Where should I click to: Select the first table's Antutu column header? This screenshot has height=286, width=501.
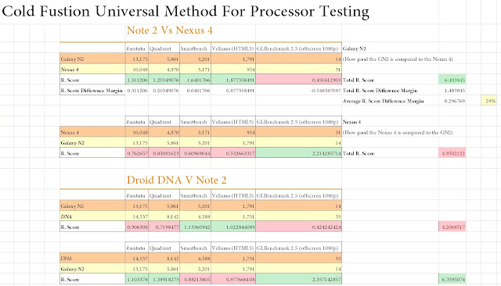point(136,48)
